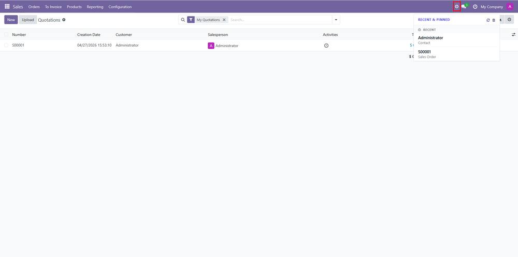Click the funnel filter icon in search facet
Screen dimensions: 518x257
tap(191, 20)
